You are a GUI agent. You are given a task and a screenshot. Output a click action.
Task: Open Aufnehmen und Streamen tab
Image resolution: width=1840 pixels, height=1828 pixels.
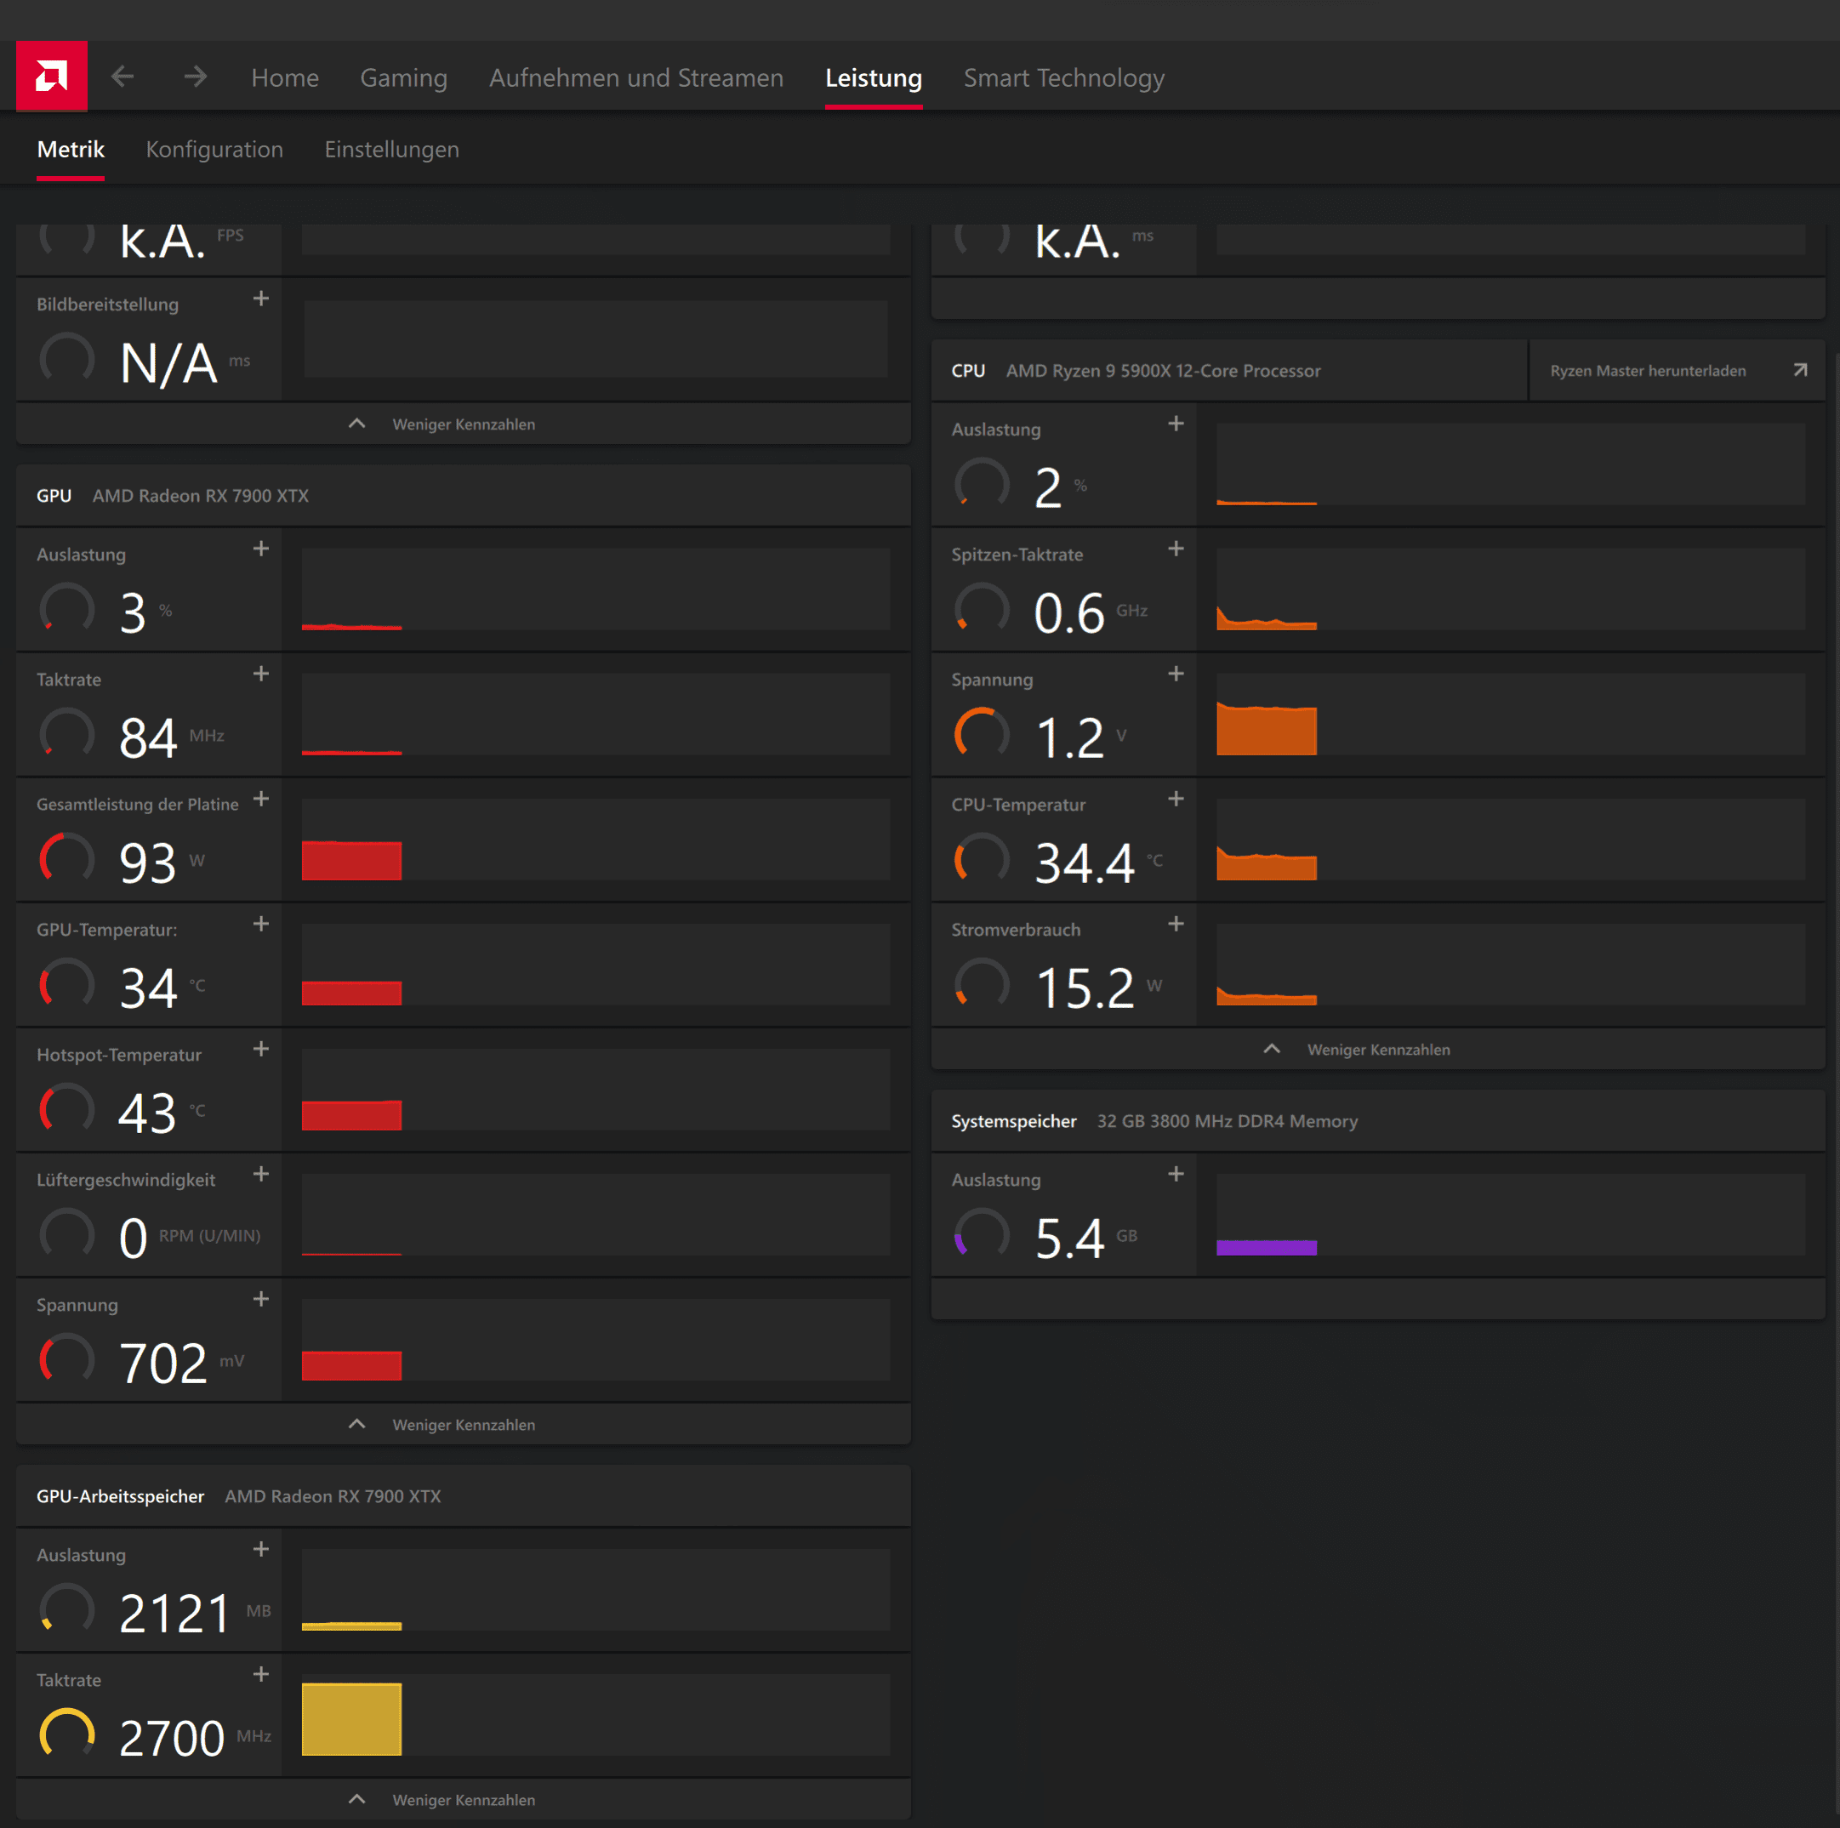[x=636, y=78]
